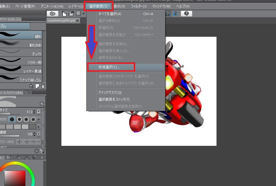
Task: Create a new document with the New icon
Action: 64,14
